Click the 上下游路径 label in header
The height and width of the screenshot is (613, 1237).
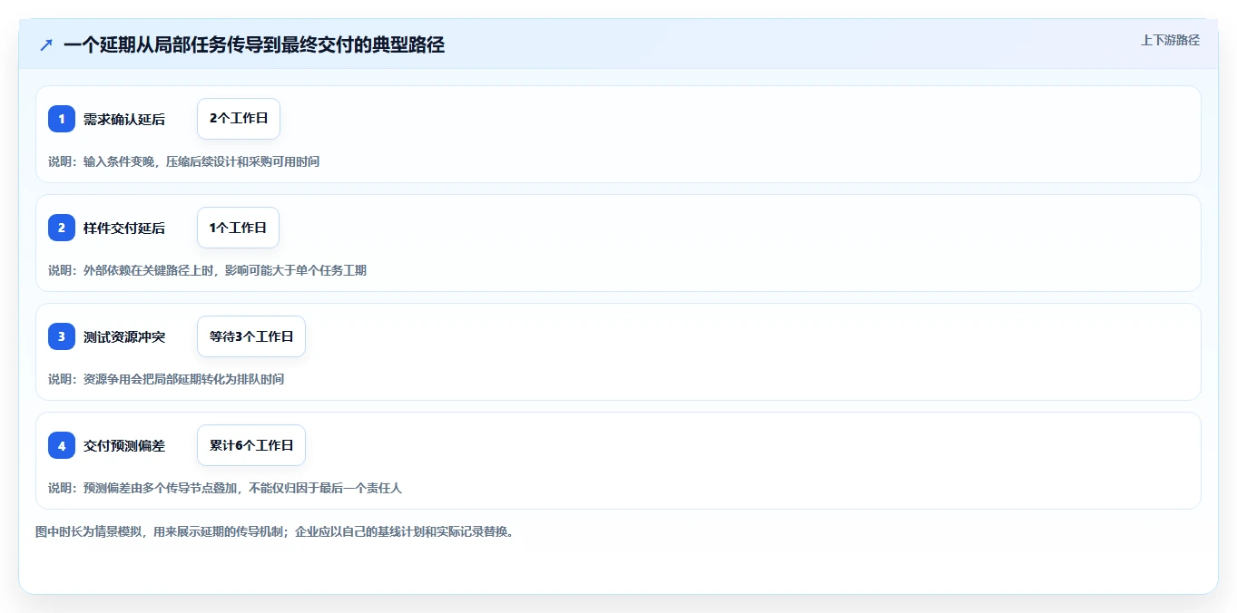(x=1170, y=40)
